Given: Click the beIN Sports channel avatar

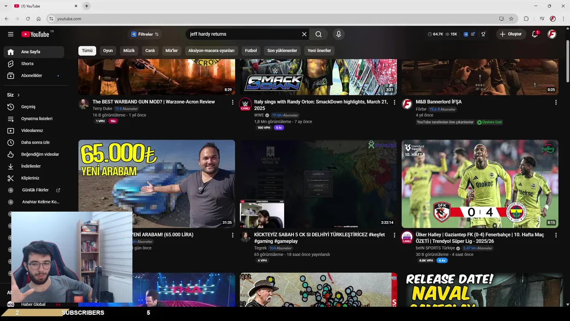Looking at the screenshot, I should [407, 237].
